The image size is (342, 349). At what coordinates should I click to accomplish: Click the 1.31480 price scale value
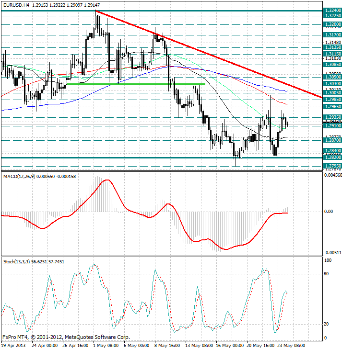(x=333, y=42)
